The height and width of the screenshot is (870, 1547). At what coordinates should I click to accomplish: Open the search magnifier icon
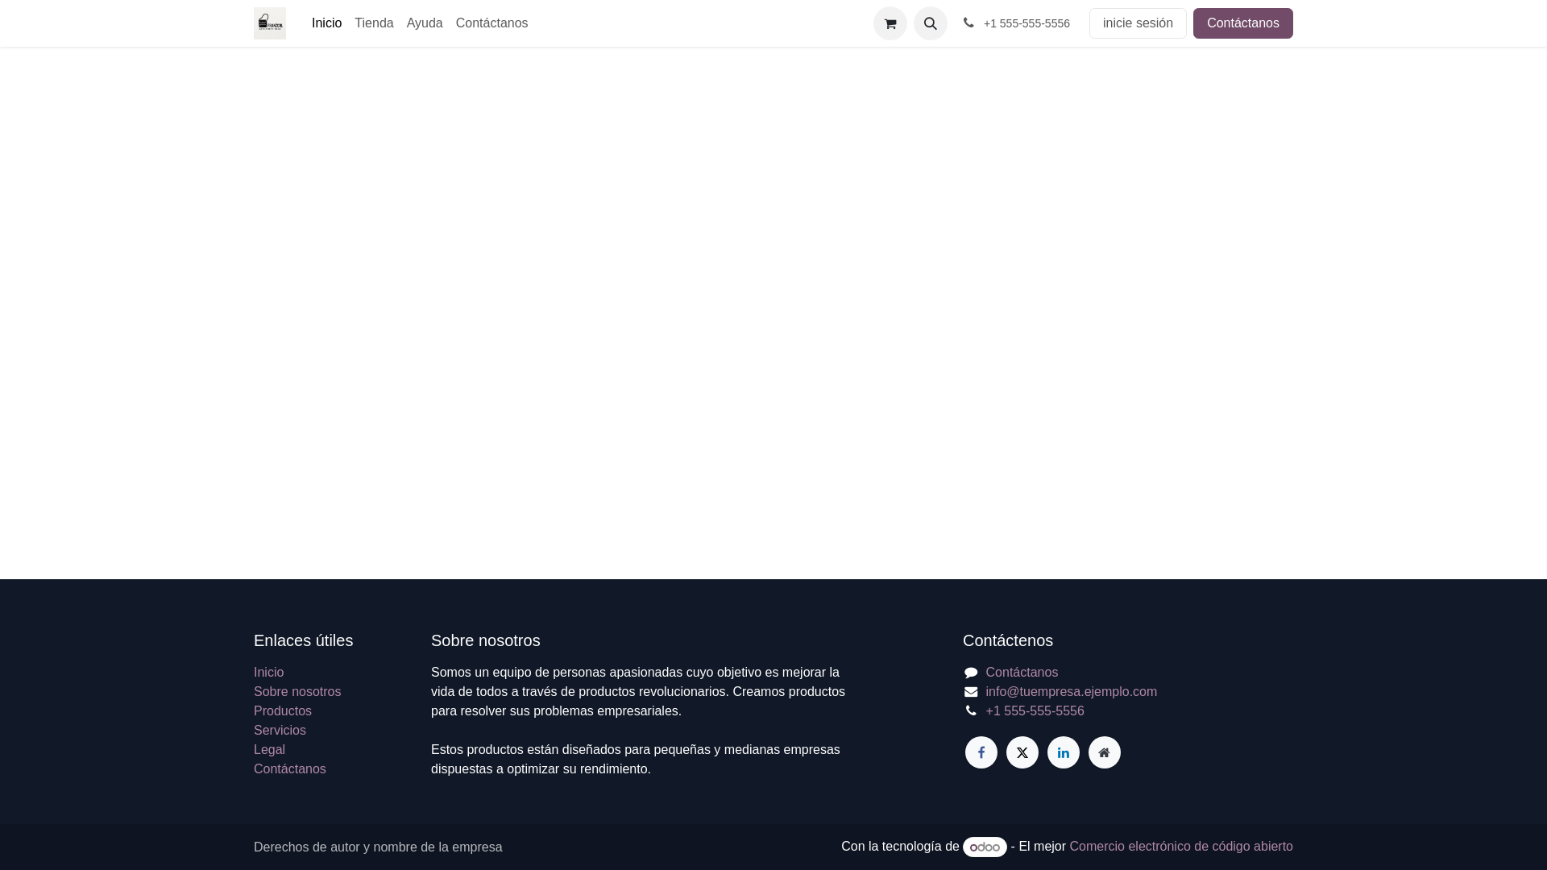pyautogui.click(x=931, y=23)
